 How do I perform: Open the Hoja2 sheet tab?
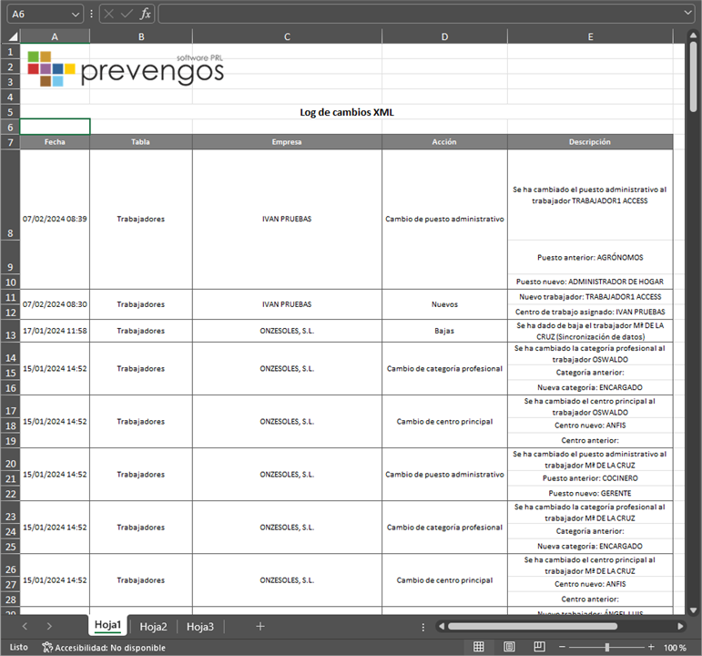coord(152,626)
